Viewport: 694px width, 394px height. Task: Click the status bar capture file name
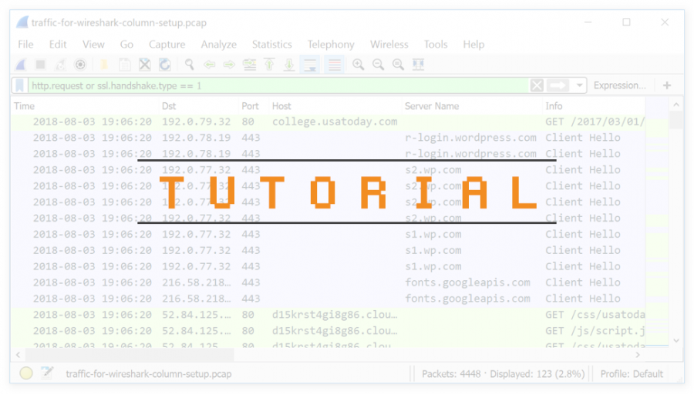click(149, 374)
